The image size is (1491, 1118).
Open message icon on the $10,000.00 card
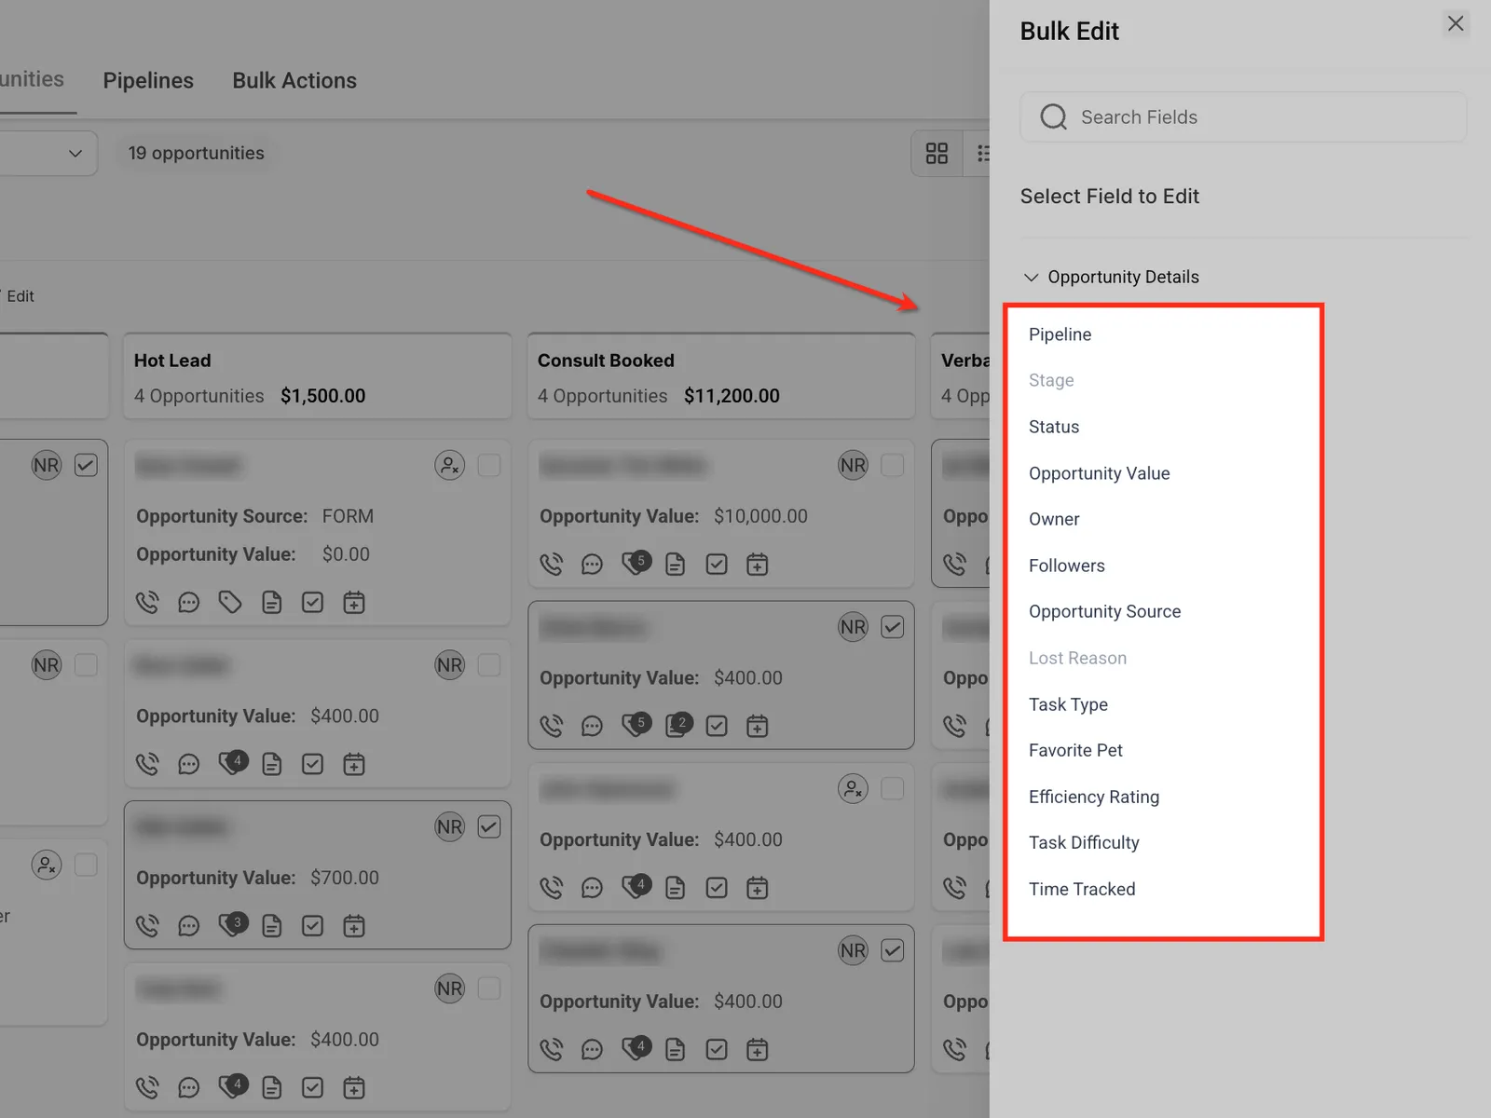point(593,565)
